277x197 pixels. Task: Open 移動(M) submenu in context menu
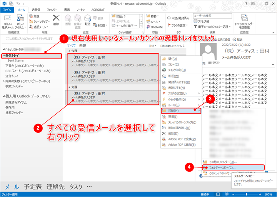point(181,110)
